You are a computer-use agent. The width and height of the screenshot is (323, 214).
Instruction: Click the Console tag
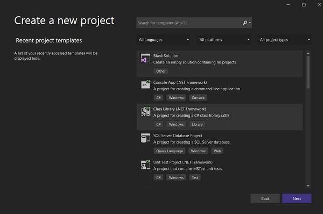pos(198,97)
